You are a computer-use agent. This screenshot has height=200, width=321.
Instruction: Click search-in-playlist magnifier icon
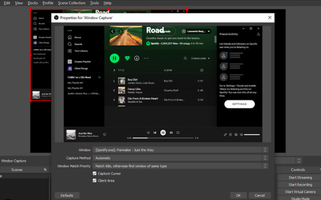185,58
